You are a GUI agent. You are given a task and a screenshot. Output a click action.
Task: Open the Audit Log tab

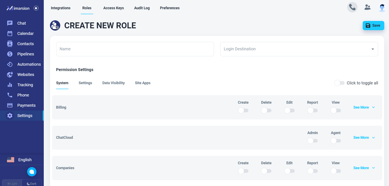pyautogui.click(x=142, y=8)
